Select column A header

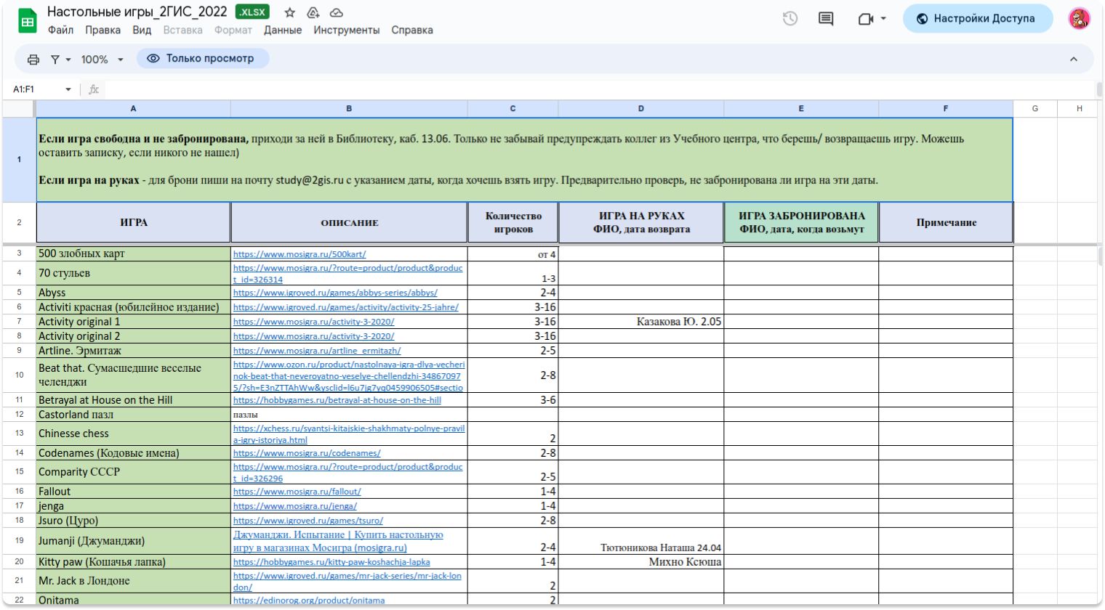tap(133, 108)
